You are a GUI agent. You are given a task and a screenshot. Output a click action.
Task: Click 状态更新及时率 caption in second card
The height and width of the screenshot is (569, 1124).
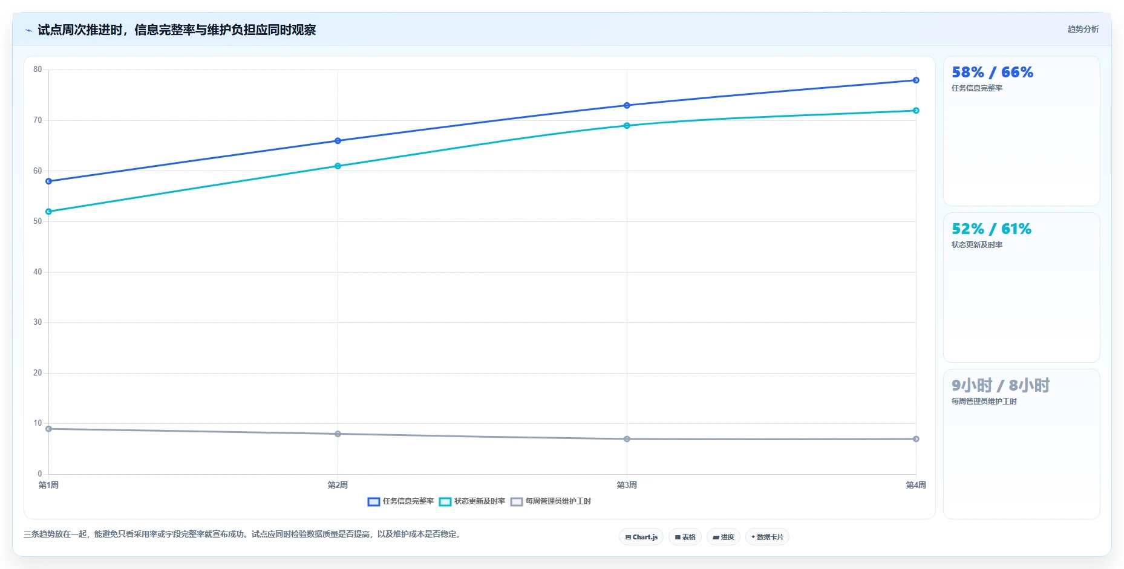tap(977, 245)
